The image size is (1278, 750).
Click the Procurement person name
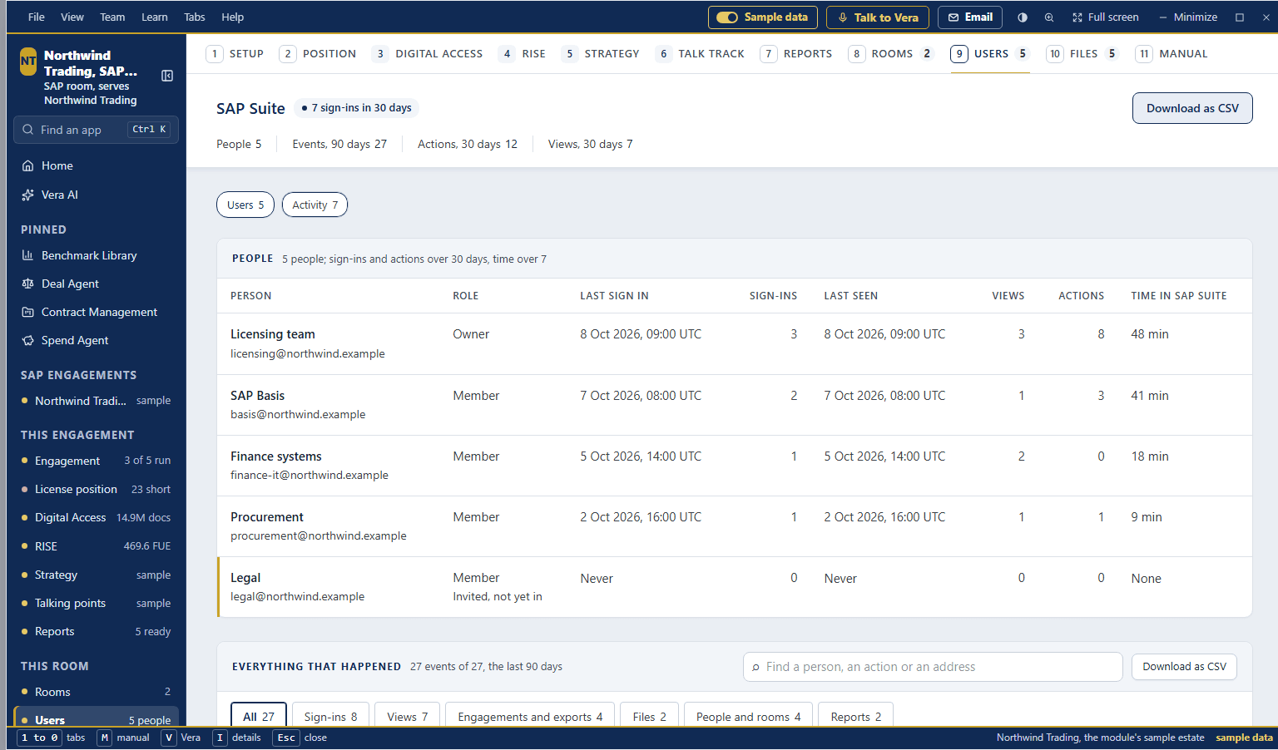pyautogui.click(x=267, y=517)
